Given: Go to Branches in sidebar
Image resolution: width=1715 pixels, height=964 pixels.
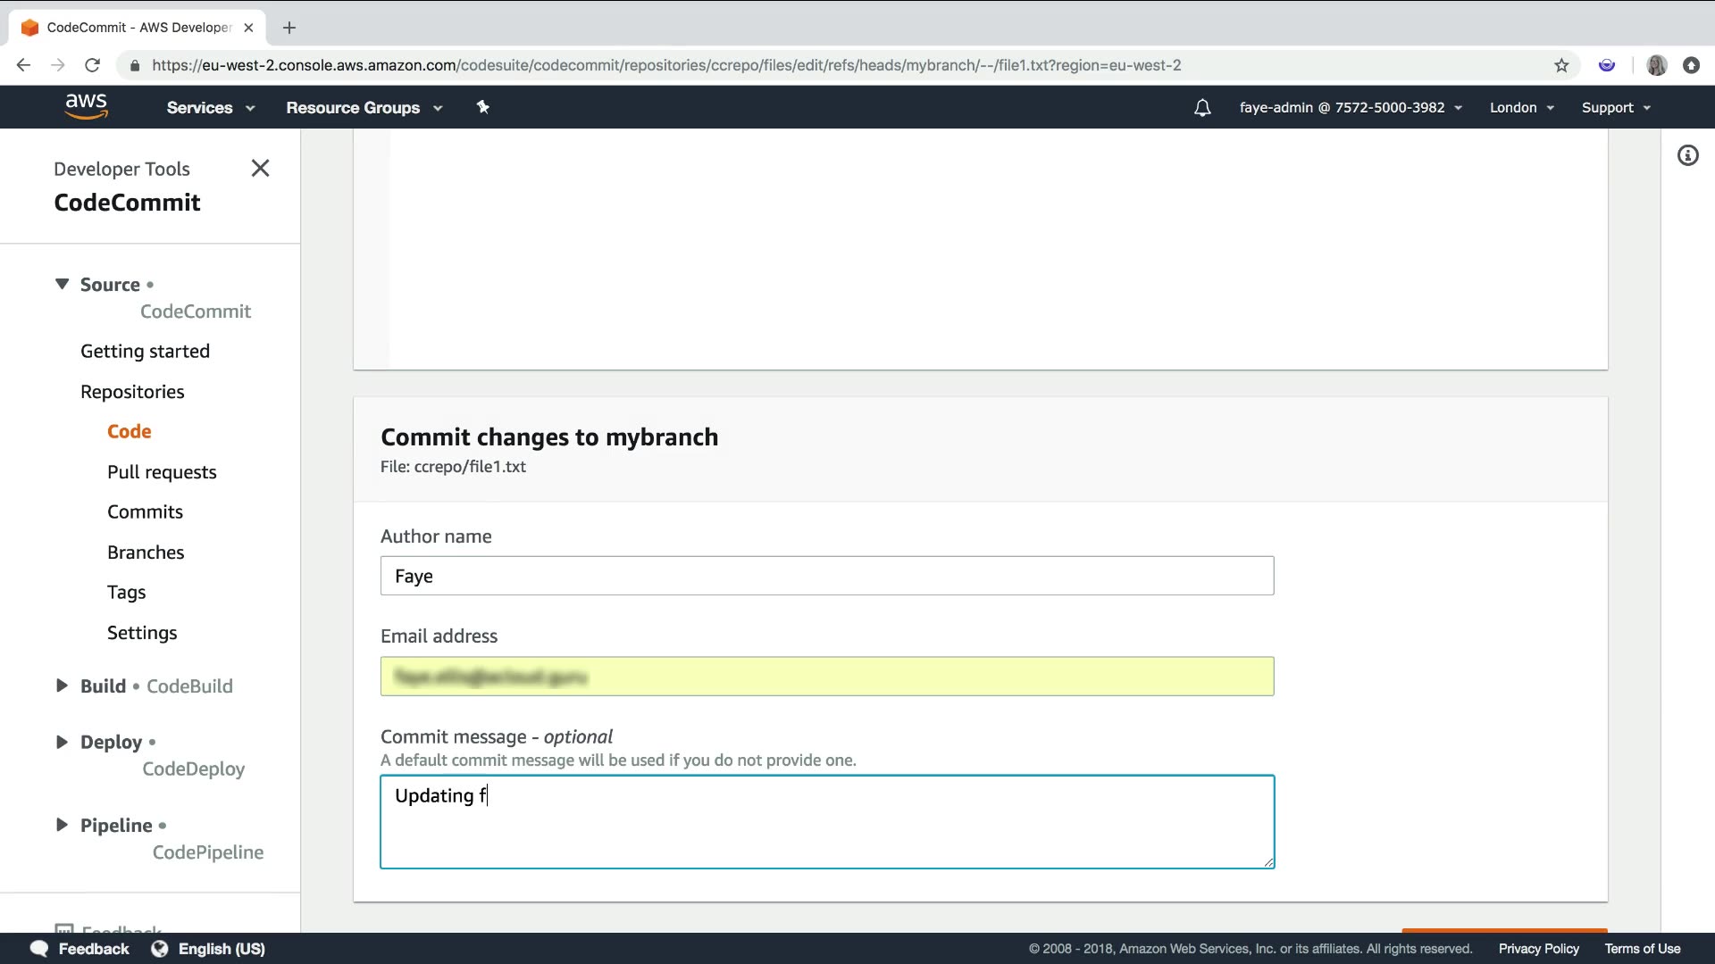Looking at the screenshot, I should pyautogui.click(x=146, y=553).
